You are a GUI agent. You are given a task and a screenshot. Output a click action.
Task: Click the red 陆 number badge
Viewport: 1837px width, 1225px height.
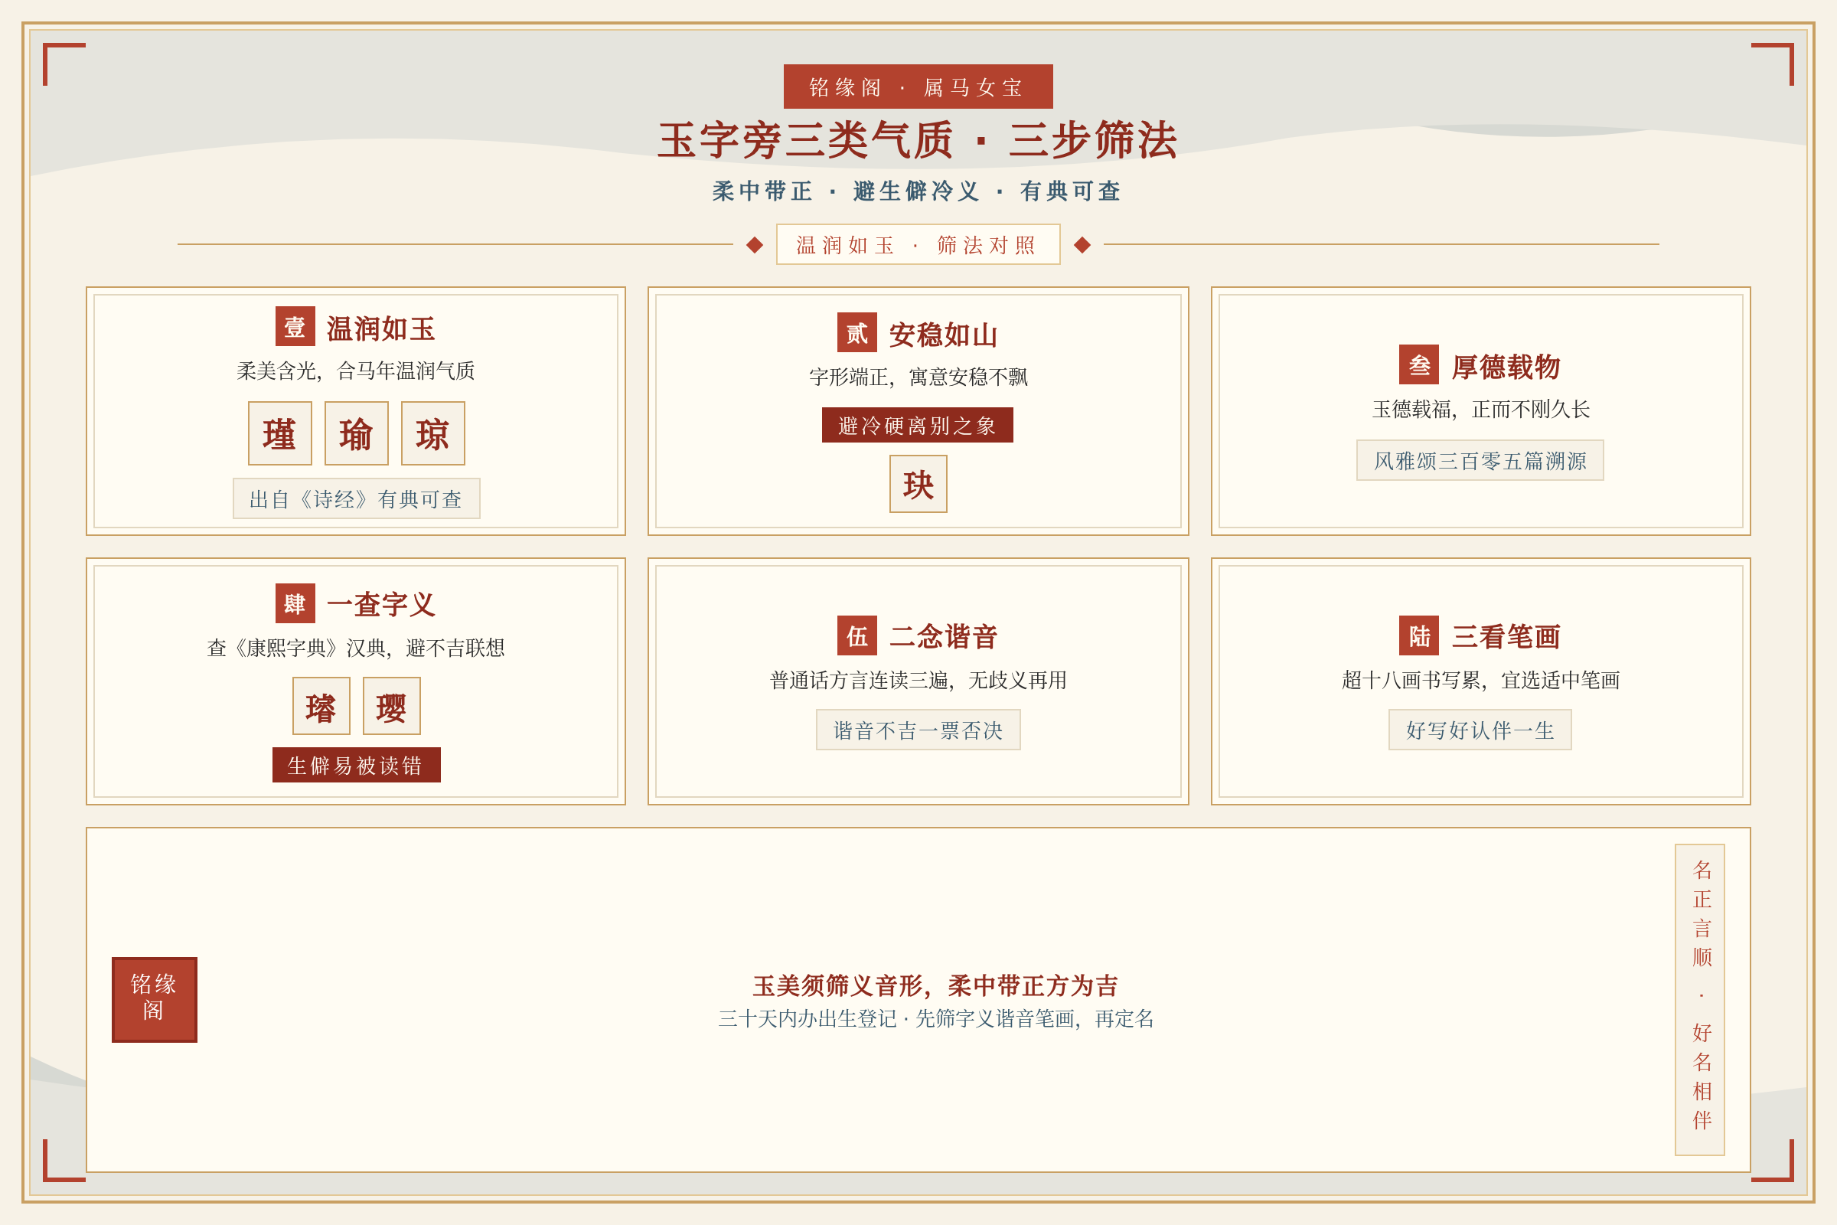pos(1418,635)
